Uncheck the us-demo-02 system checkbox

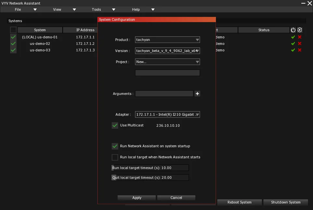13,44
